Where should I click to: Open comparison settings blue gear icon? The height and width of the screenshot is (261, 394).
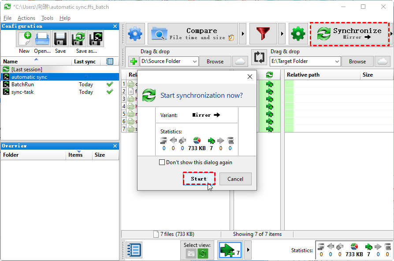coord(135,34)
